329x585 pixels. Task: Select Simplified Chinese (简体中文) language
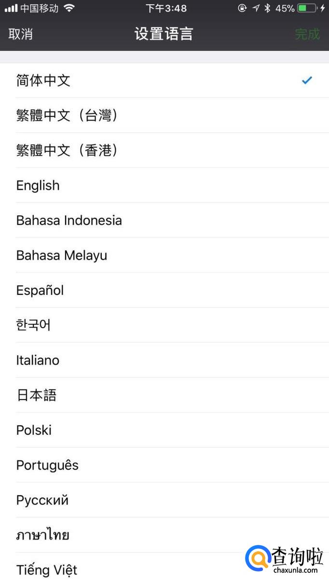pyautogui.click(x=43, y=81)
